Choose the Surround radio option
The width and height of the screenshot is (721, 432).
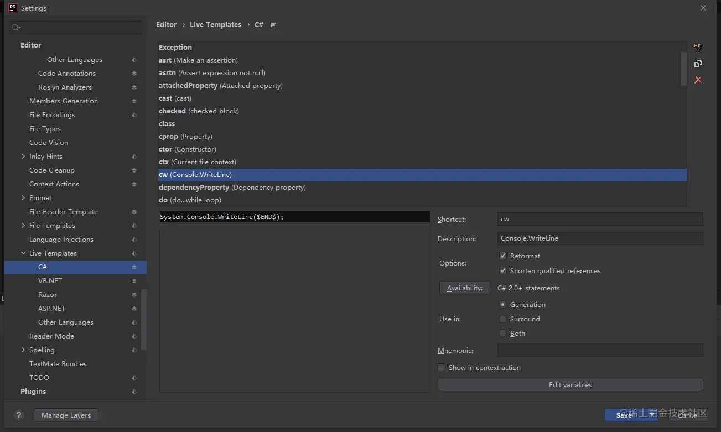pos(503,319)
